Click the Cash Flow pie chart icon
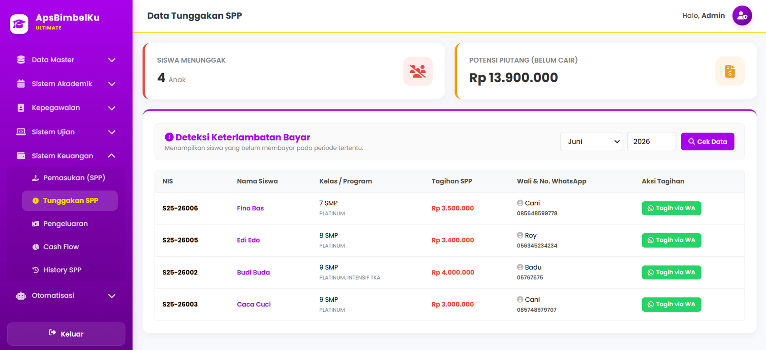Screen dimensions: 766x350 [x=35, y=247]
